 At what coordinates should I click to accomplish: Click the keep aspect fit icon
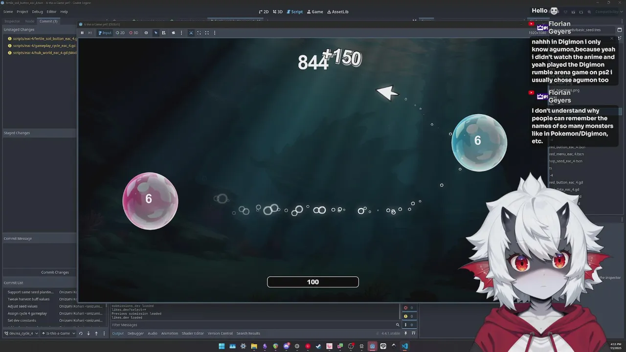(199, 33)
